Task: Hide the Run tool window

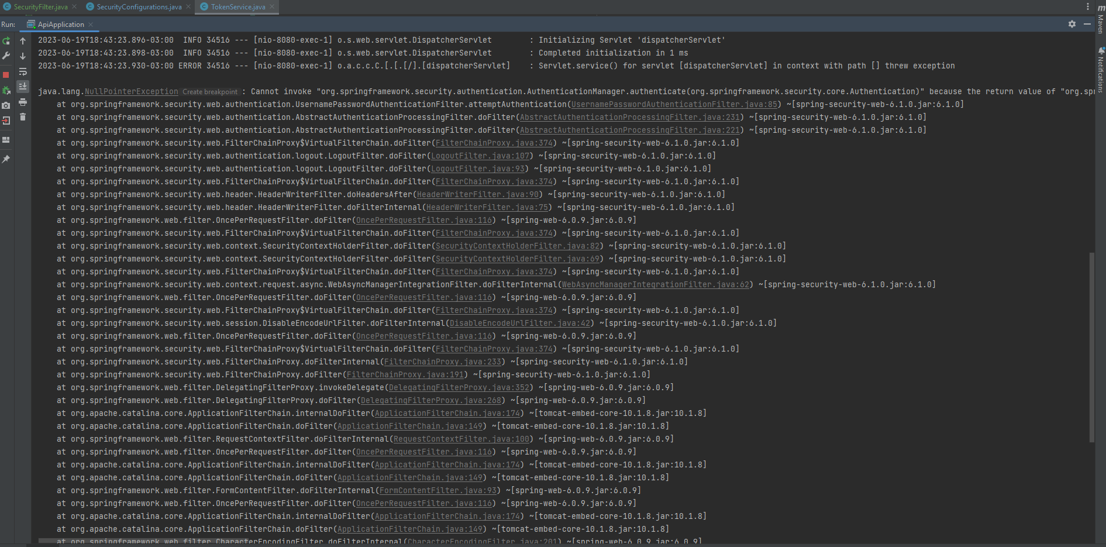Action: 1087,24
